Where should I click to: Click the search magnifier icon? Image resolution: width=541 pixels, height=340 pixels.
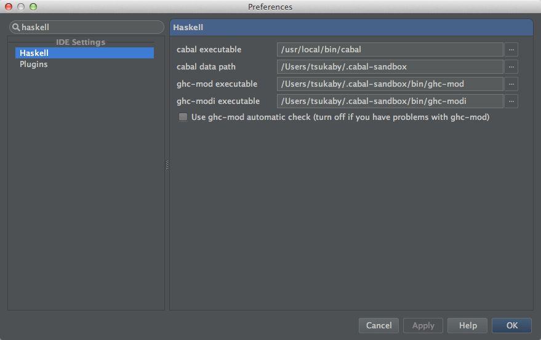point(16,28)
